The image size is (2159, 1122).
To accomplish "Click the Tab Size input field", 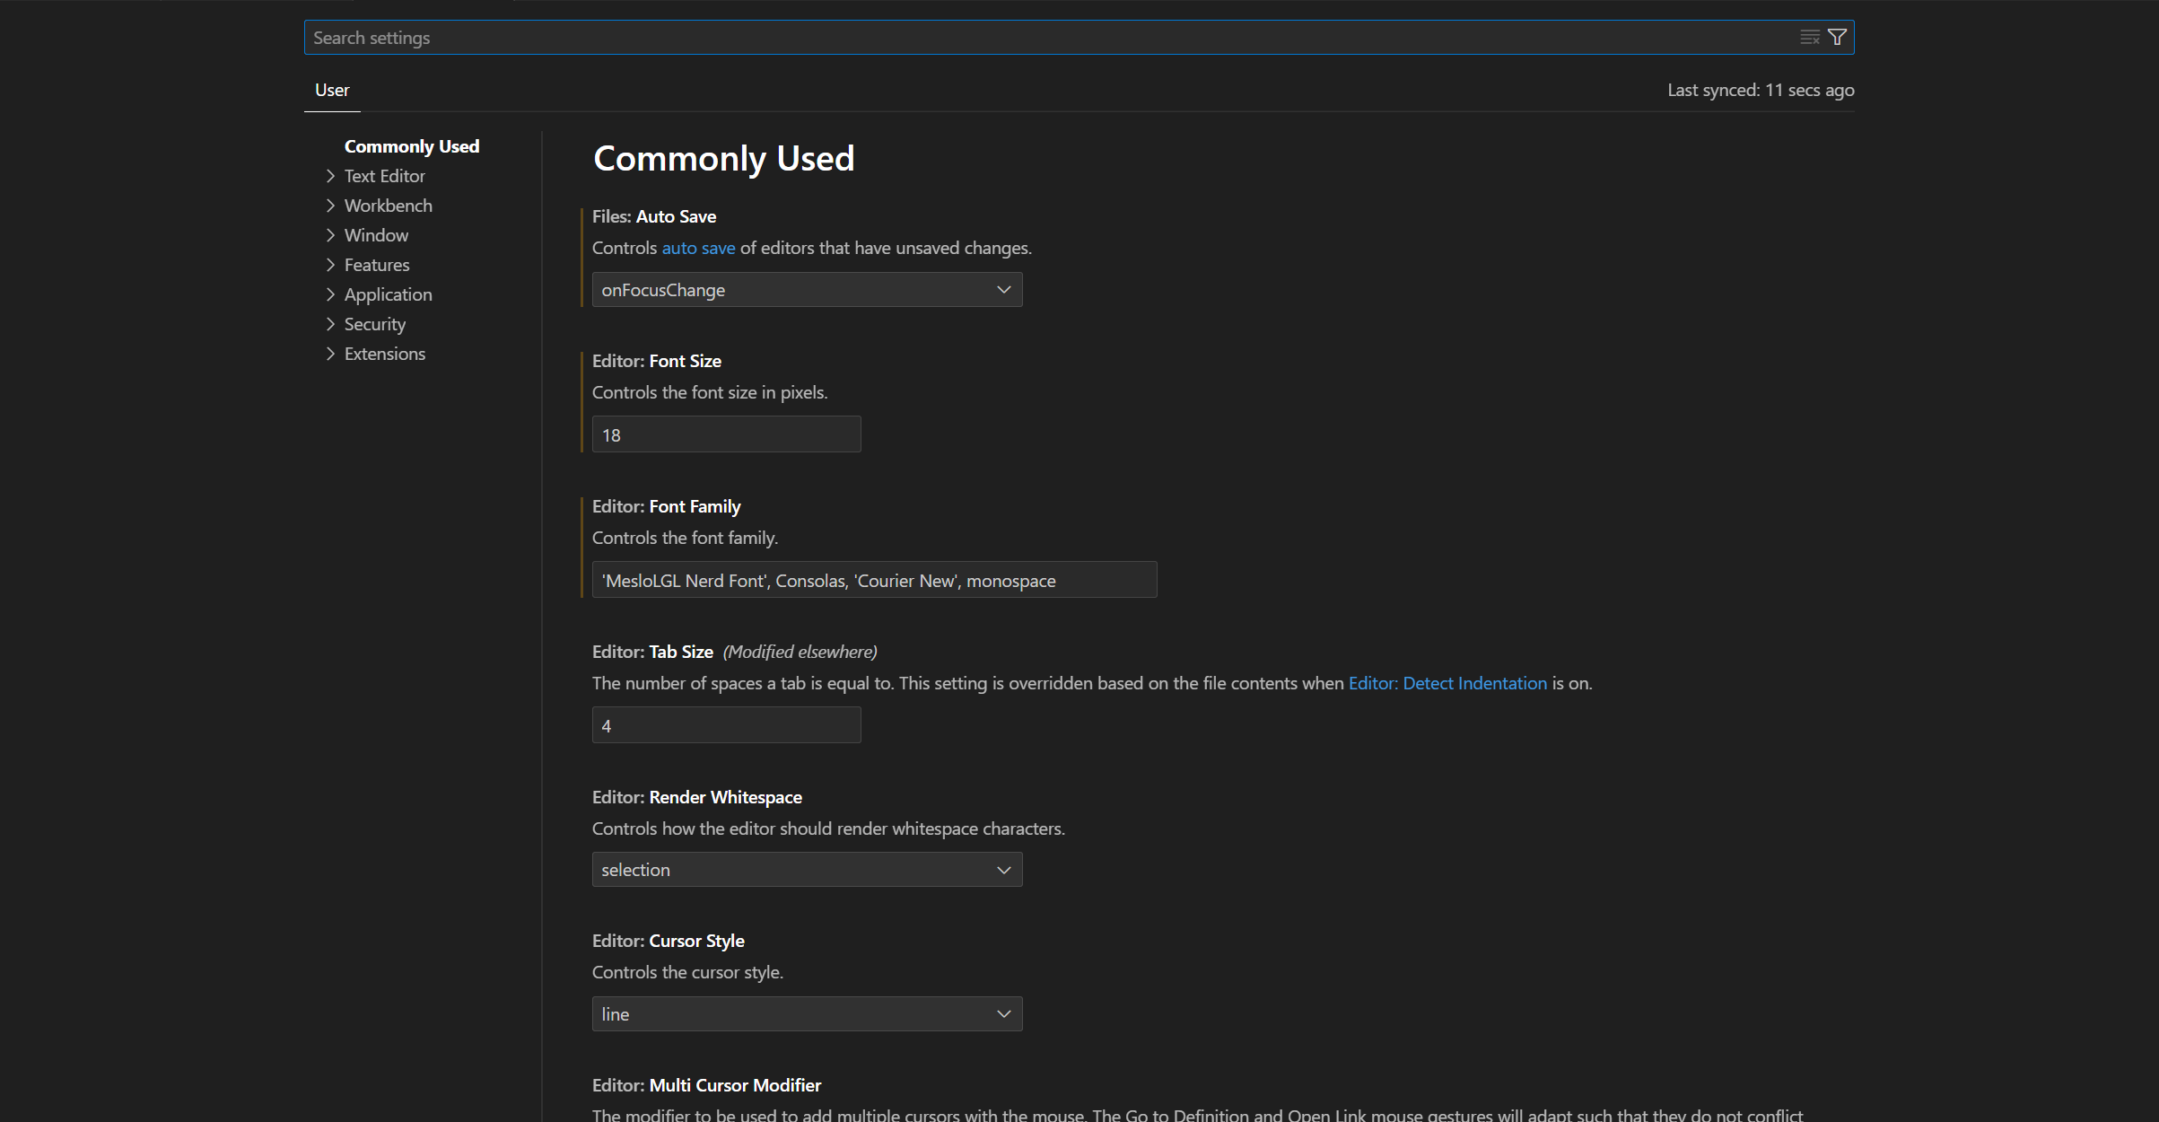I will click(725, 726).
